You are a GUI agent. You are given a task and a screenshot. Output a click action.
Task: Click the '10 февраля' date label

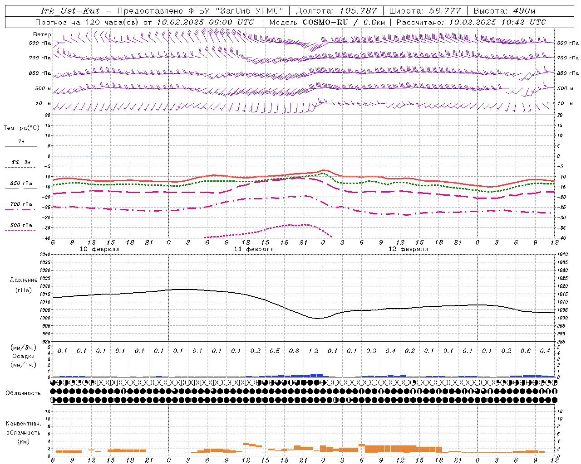[99, 249]
